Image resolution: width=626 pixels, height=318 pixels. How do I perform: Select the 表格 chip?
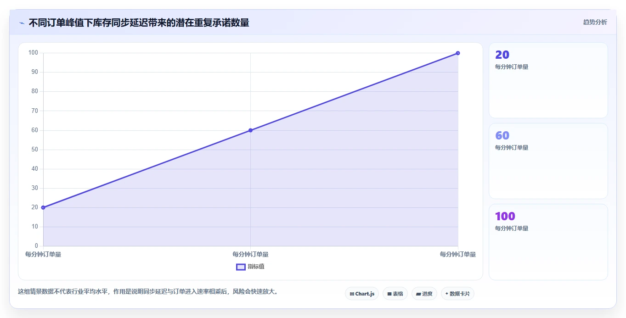tap(395, 294)
